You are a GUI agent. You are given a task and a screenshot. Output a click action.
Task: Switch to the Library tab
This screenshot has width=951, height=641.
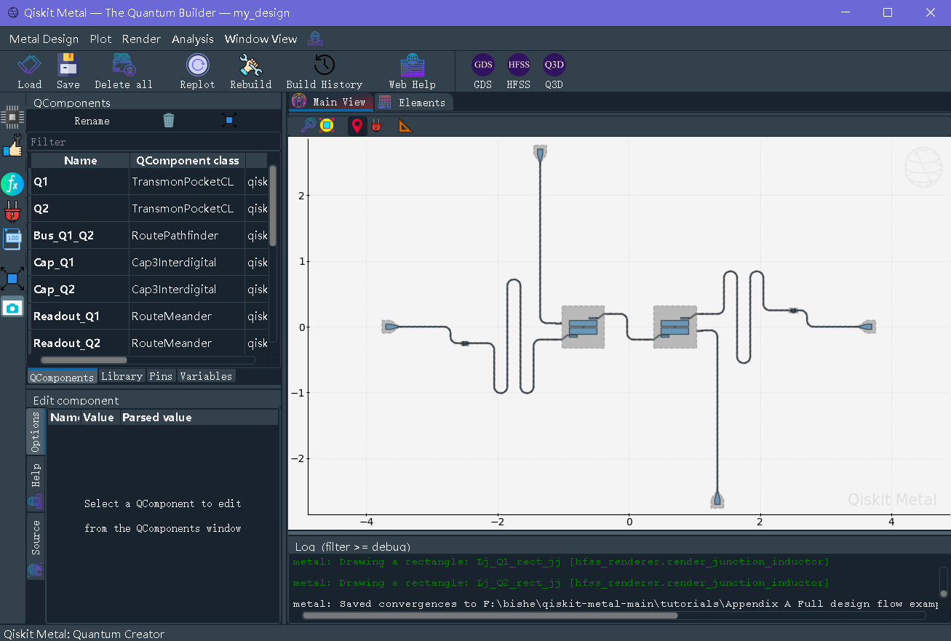[x=122, y=376]
